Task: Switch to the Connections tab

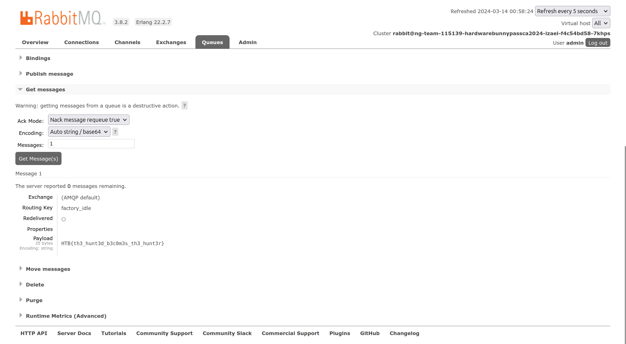Action: click(x=82, y=42)
